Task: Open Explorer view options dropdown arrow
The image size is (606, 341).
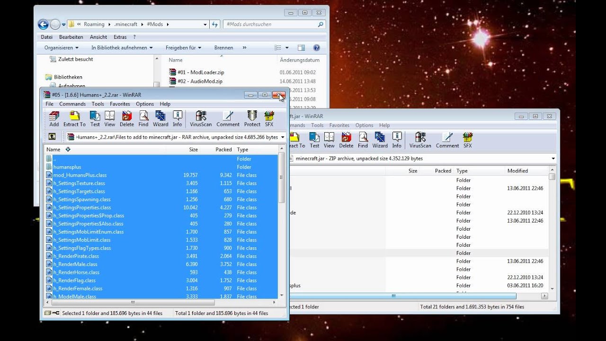Action: (287, 47)
